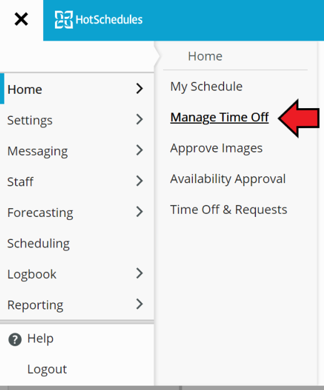Screen dimensions: 324x390
Task: Select the Messaging menu item
Action: pyautogui.click(x=37, y=151)
